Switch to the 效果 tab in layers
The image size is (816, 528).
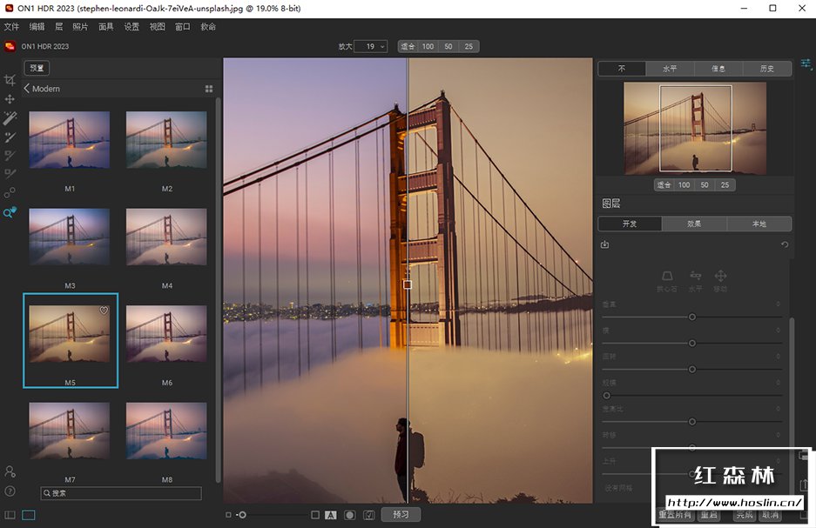click(x=694, y=224)
